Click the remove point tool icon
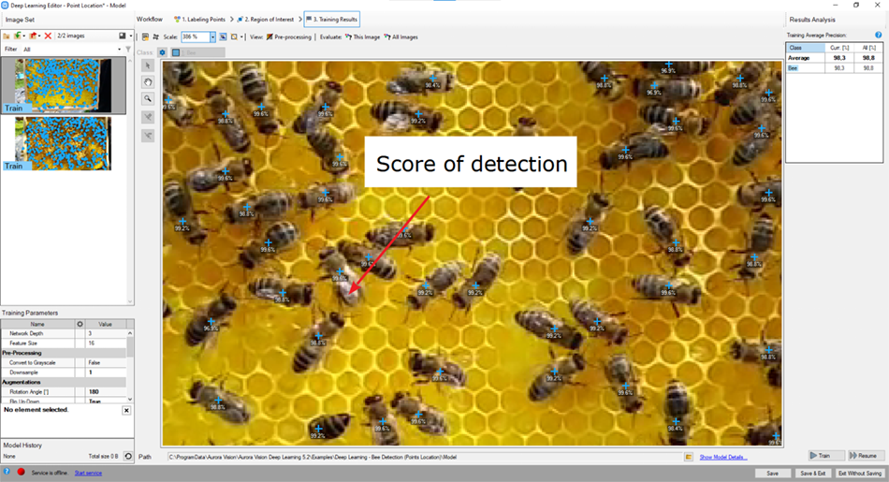This screenshot has height=482, width=889. coord(148,136)
